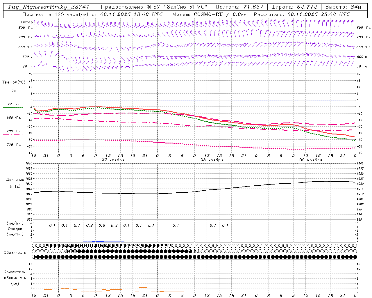Click the Осадки panel label
Screen dimensions: 372x298
coord(15,229)
